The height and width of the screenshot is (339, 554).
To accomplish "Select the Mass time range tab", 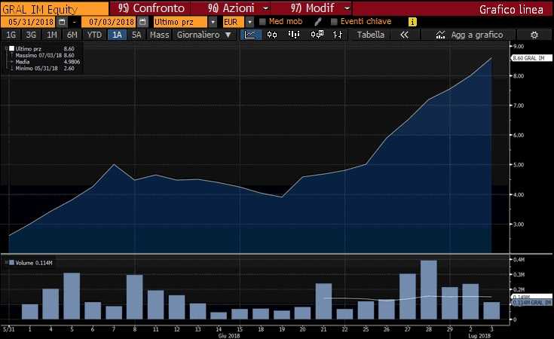I will 159,35.
